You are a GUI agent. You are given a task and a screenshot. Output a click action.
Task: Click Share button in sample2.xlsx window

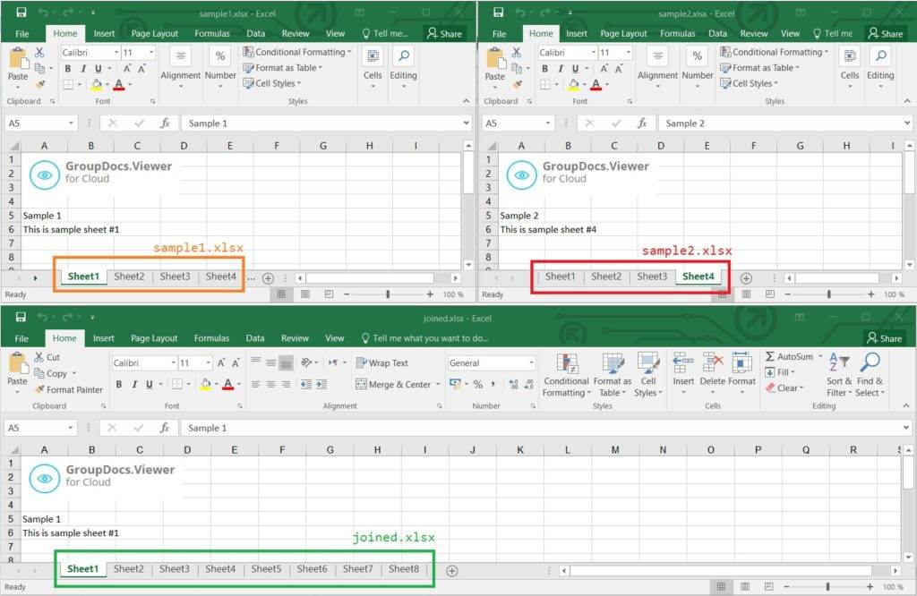pos(884,34)
